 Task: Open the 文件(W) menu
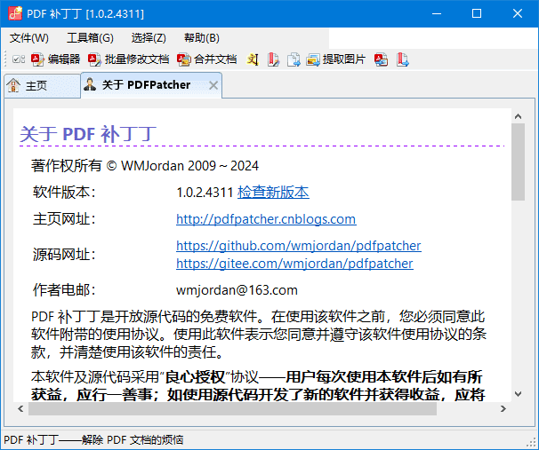(28, 38)
